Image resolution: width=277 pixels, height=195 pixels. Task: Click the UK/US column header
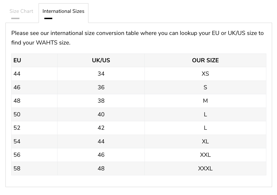(101, 60)
